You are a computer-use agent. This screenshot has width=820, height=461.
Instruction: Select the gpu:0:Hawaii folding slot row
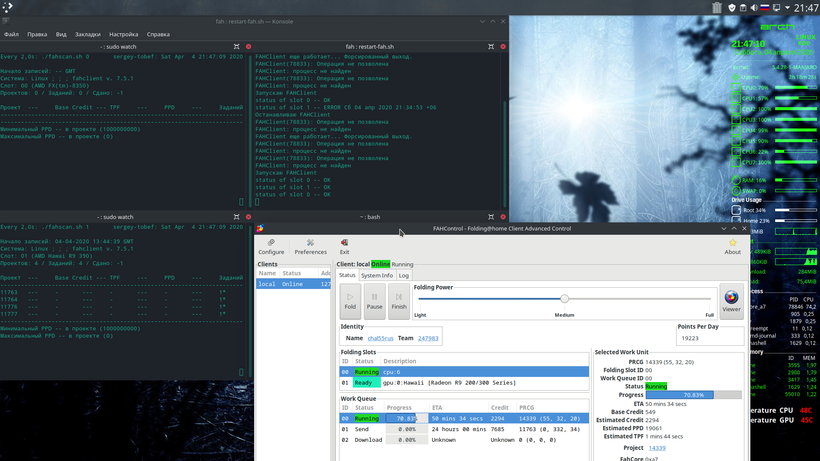(448, 382)
